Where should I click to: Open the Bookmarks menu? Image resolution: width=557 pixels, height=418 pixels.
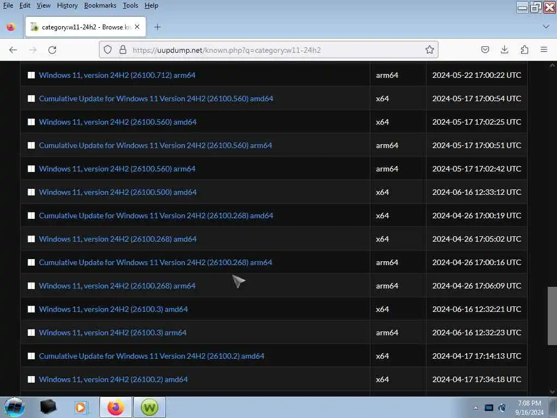pos(100,5)
